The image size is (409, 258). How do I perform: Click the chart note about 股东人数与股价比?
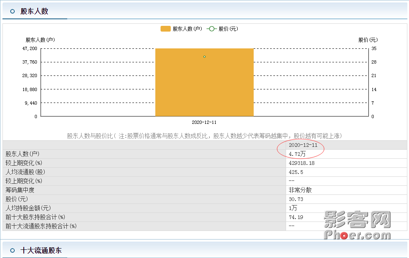click(x=204, y=136)
